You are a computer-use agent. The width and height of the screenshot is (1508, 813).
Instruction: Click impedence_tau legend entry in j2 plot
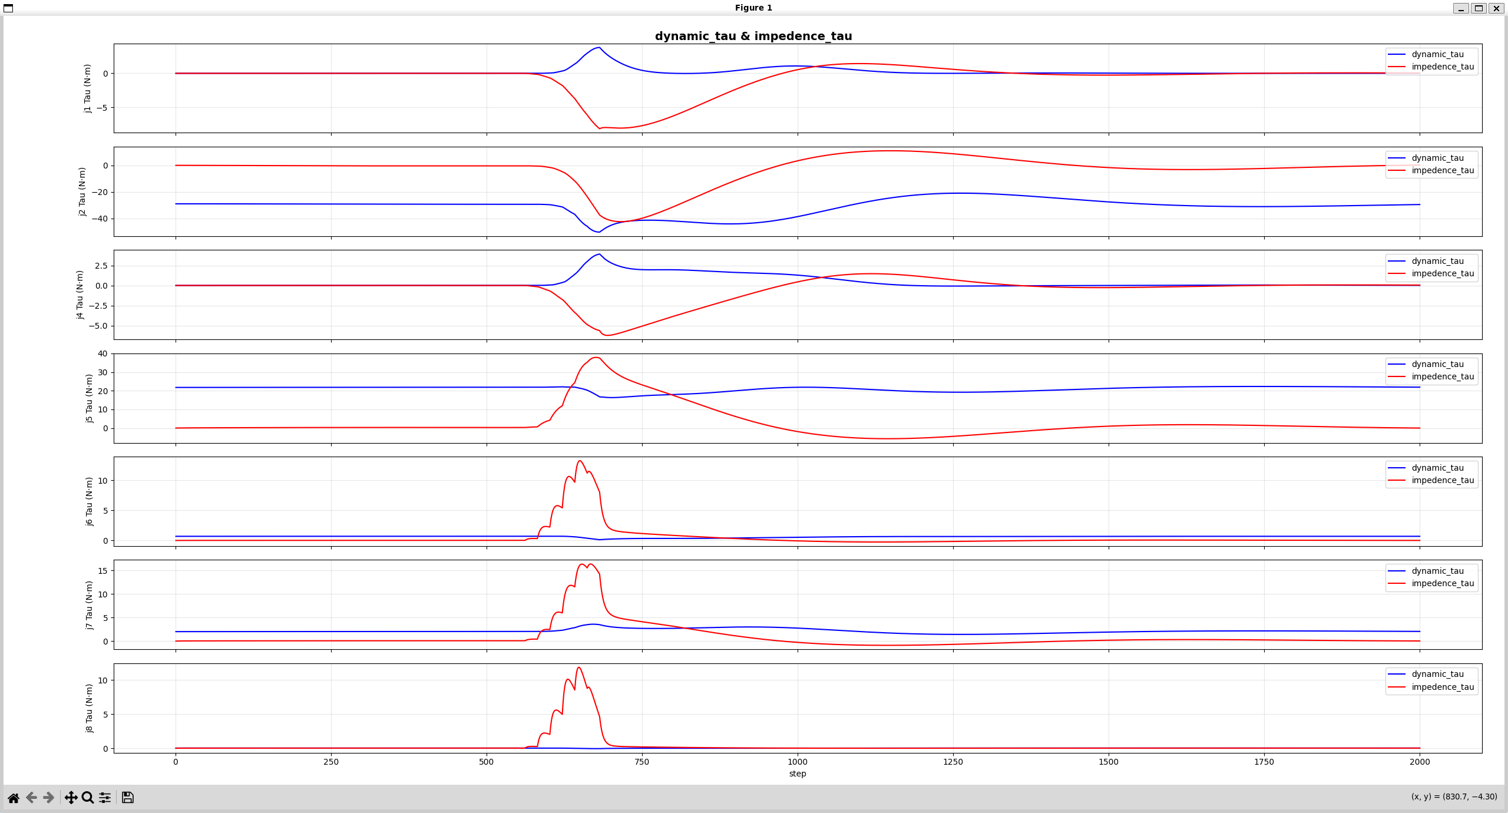click(x=1443, y=170)
